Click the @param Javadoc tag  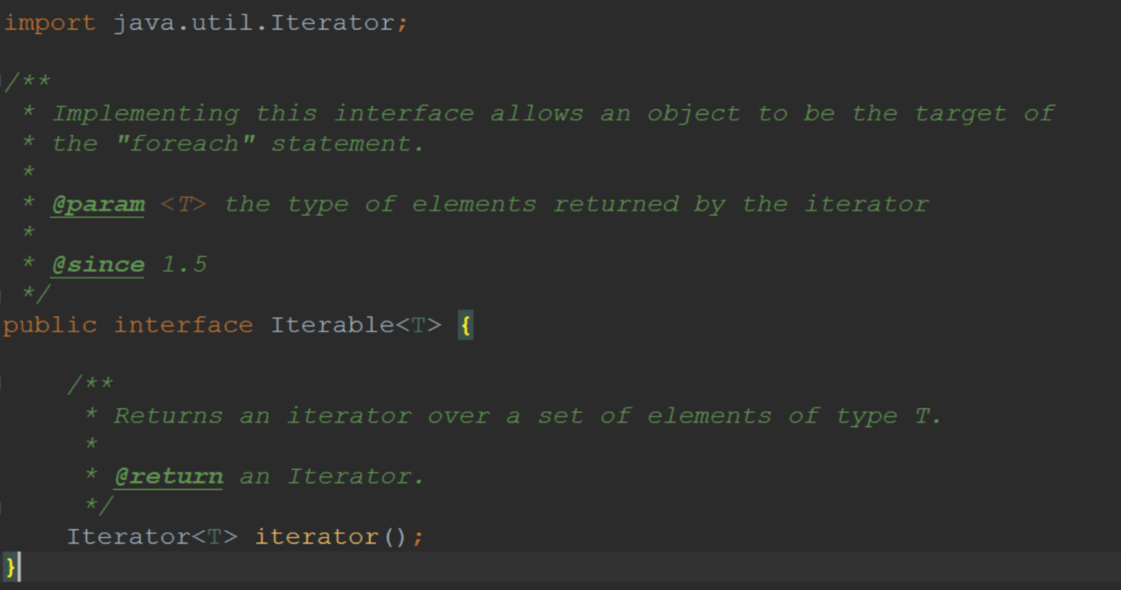pos(98,204)
